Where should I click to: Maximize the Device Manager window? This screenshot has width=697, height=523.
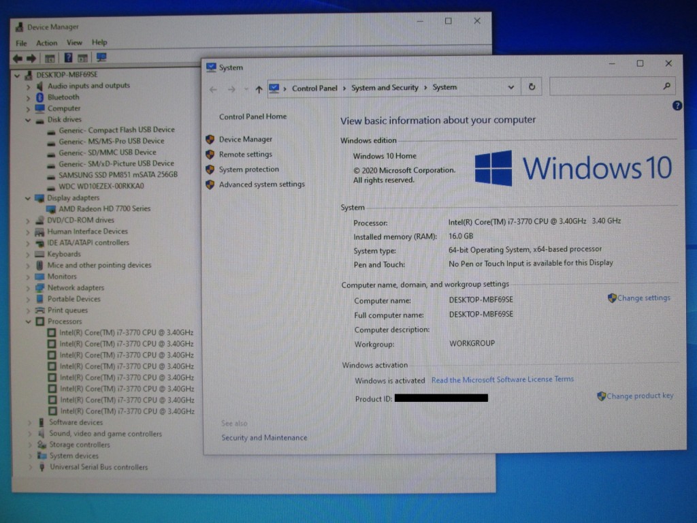(x=448, y=21)
